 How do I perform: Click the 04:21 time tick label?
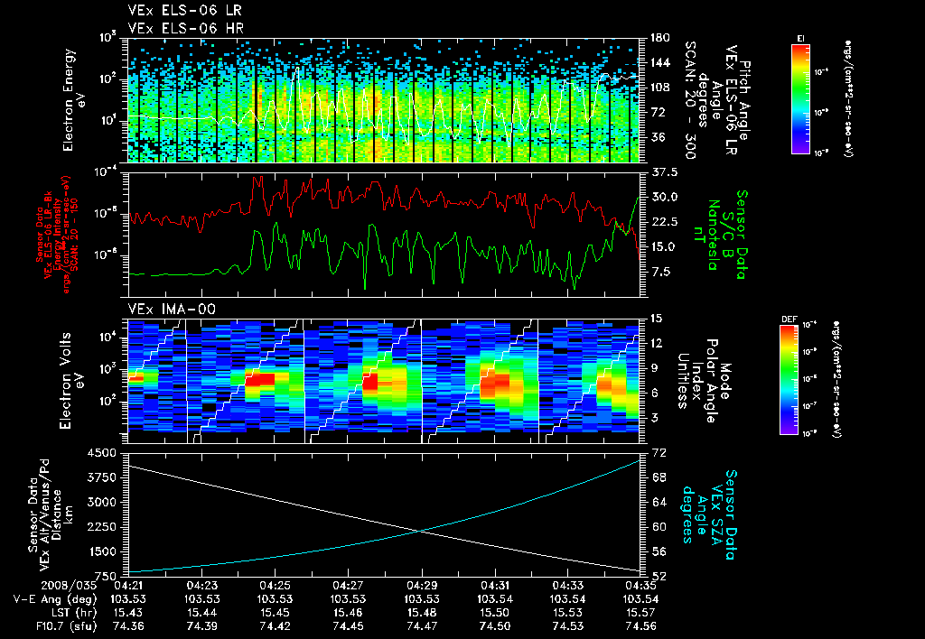pos(128,587)
